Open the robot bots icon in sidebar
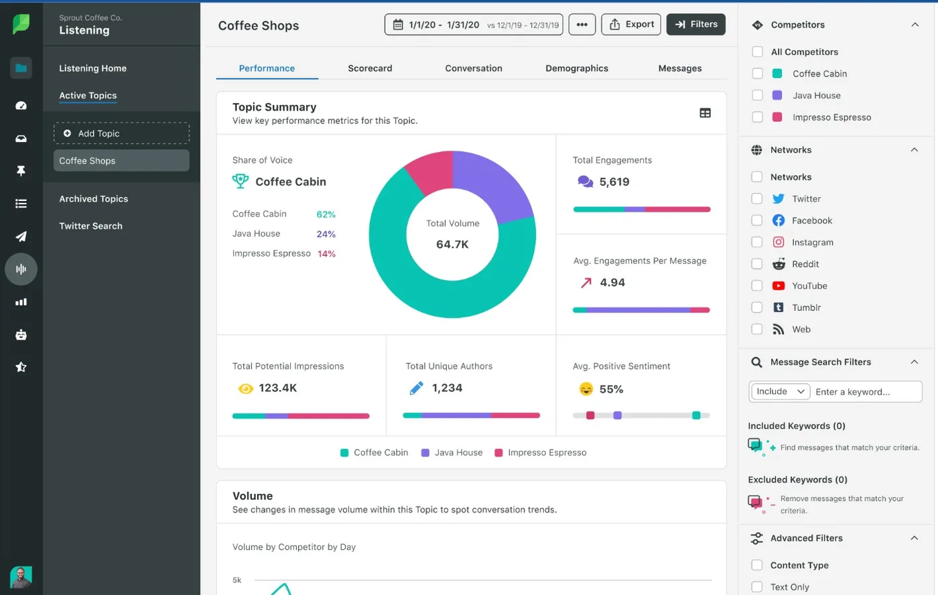Screen dimensions: 938x595 coord(21,334)
